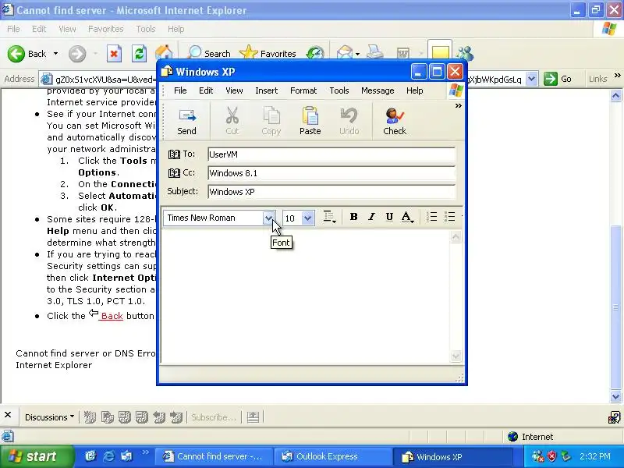Click the red shield security tray icon
Screen dimensions: 624x468
552,456
